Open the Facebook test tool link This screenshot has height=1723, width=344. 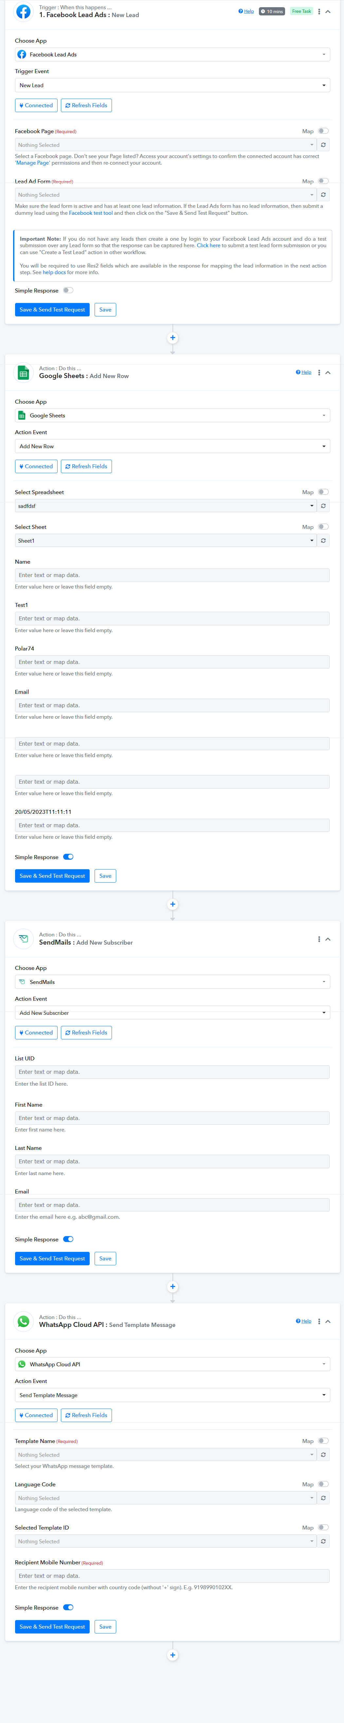tap(91, 213)
